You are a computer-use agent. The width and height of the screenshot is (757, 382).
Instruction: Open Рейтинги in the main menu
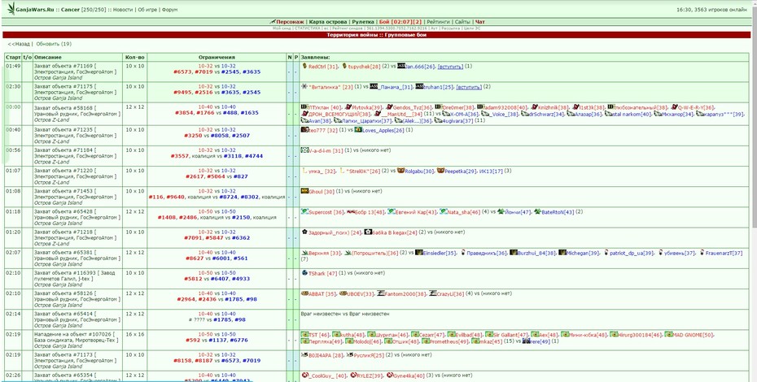(x=439, y=22)
